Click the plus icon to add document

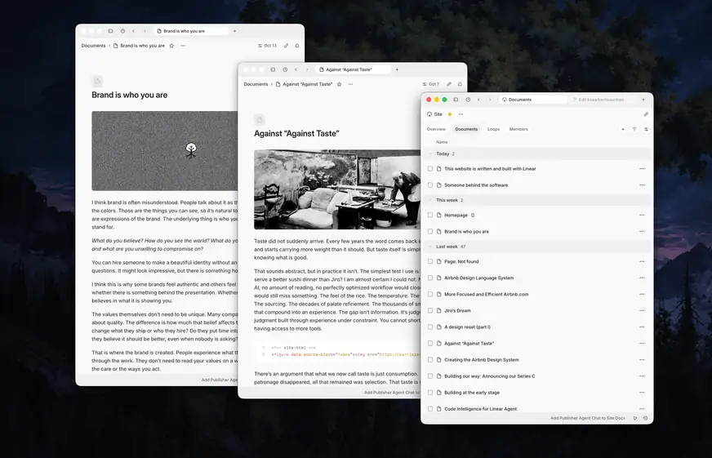pos(622,129)
